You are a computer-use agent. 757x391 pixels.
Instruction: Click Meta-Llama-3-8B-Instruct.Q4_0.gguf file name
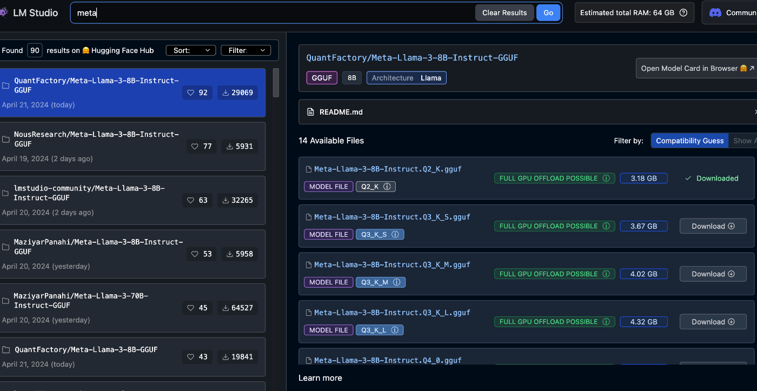388,360
